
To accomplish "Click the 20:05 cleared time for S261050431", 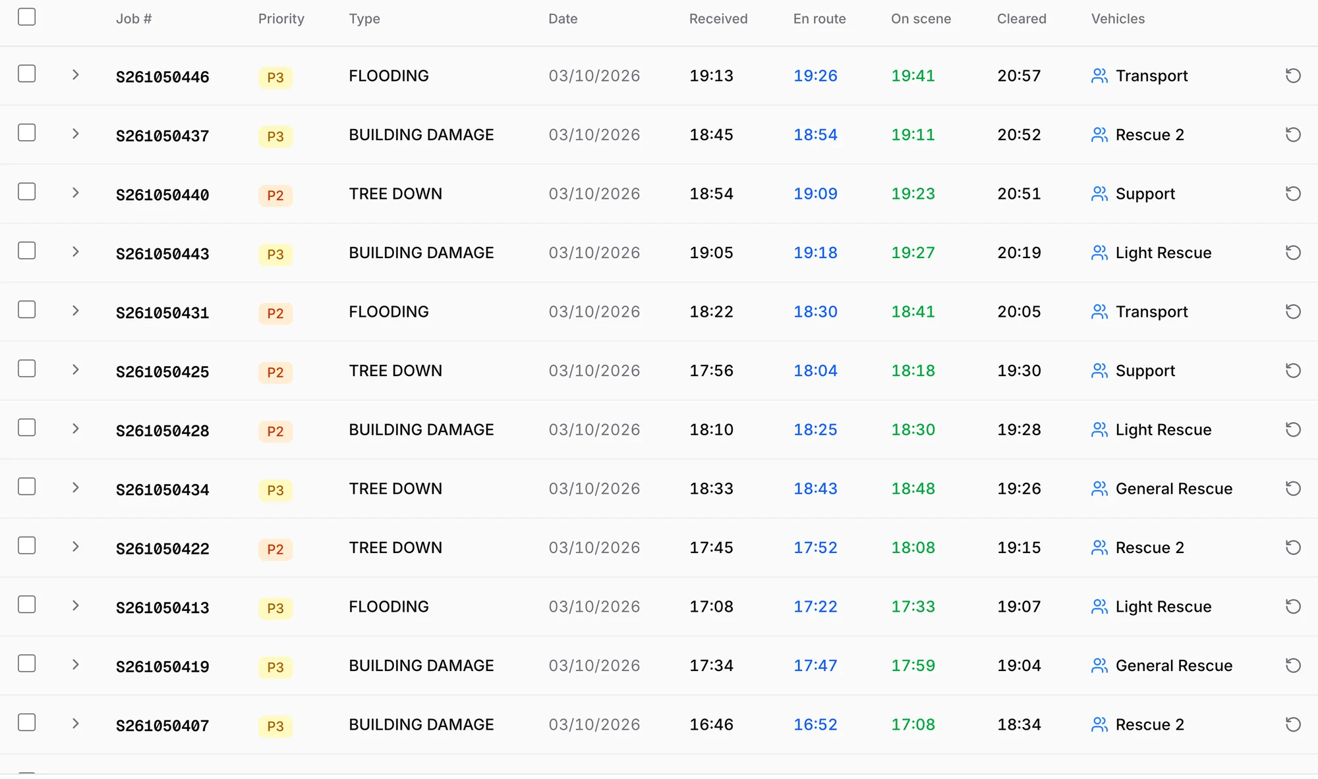I will (1019, 311).
